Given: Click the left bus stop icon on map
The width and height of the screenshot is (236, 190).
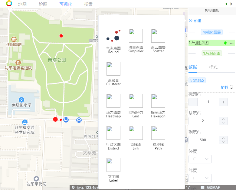Looking at the screenshot, I should point(66,120).
